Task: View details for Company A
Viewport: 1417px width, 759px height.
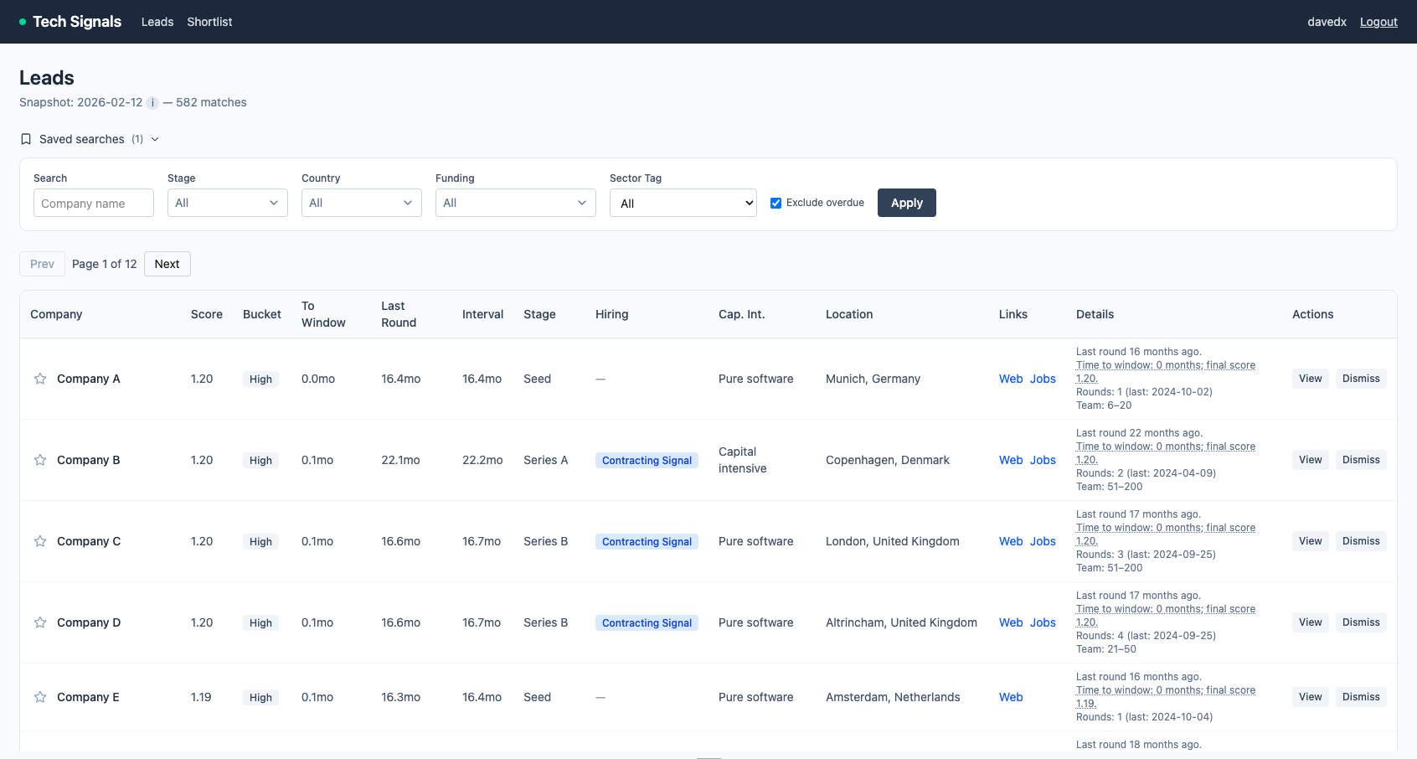Action: [x=1311, y=379]
